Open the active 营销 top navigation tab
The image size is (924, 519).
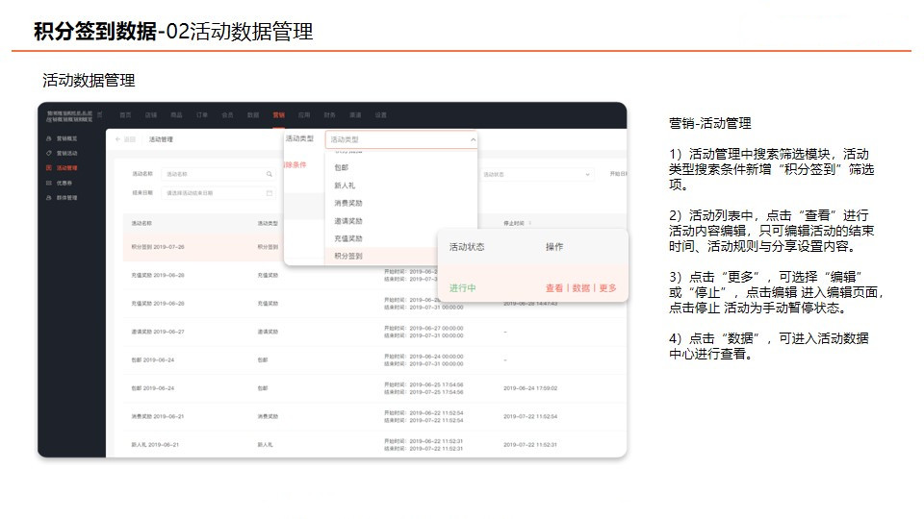pyautogui.click(x=279, y=115)
